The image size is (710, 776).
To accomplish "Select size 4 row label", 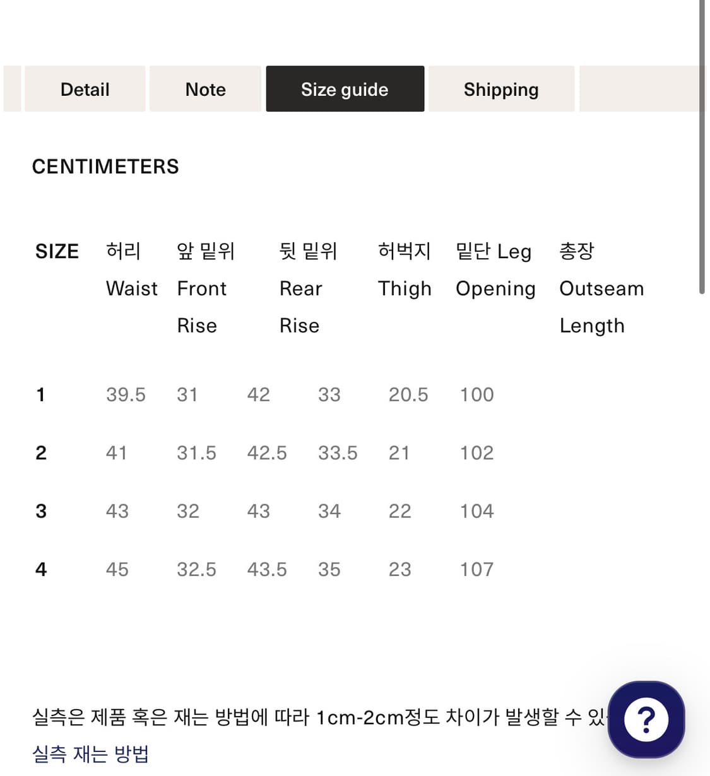I will (x=41, y=569).
